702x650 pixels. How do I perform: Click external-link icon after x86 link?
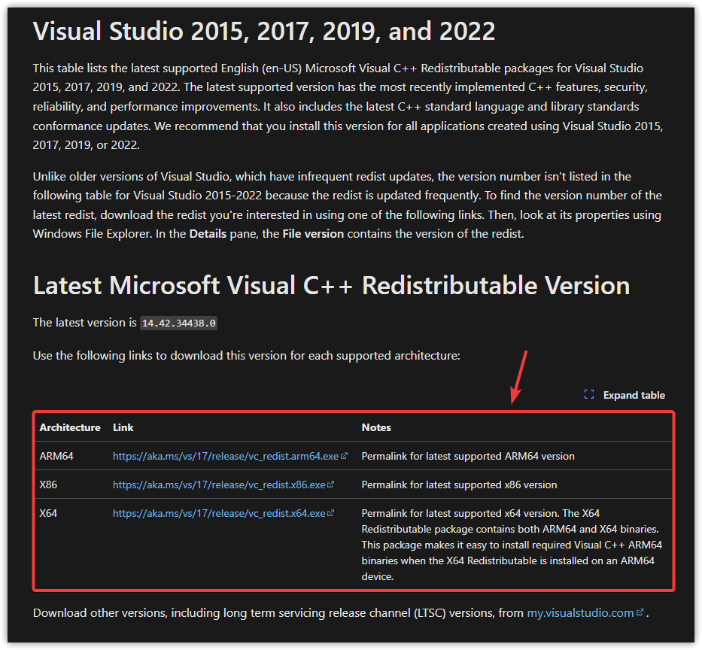pyautogui.click(x=330, y=484)
